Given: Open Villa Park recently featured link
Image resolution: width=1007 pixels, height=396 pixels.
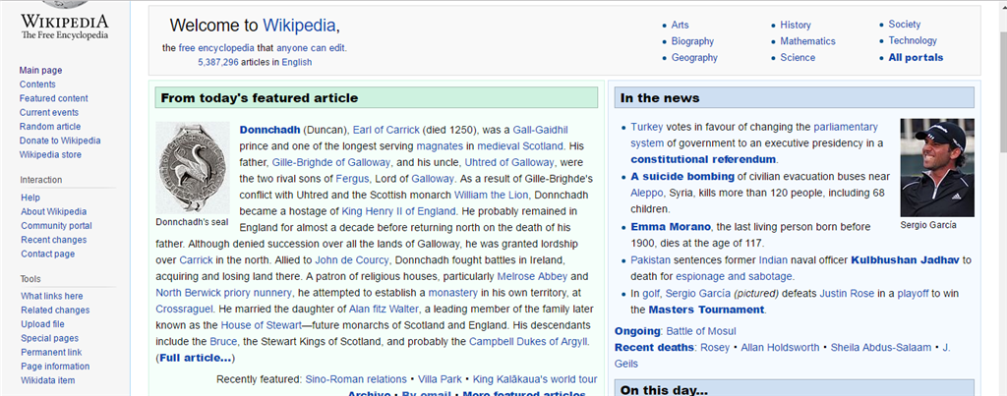Looking at the screenshot, I should coord(440,379).
